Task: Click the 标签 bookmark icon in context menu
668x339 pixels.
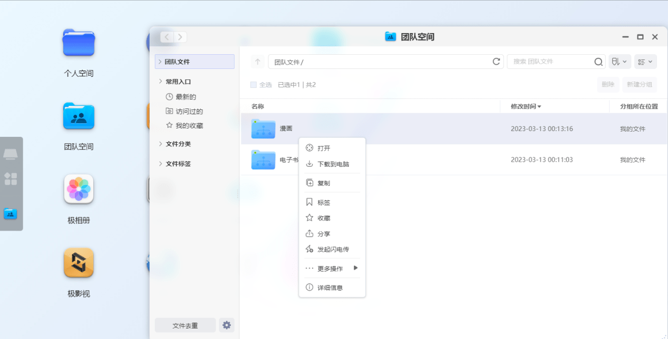Action: tap(309, 202)
